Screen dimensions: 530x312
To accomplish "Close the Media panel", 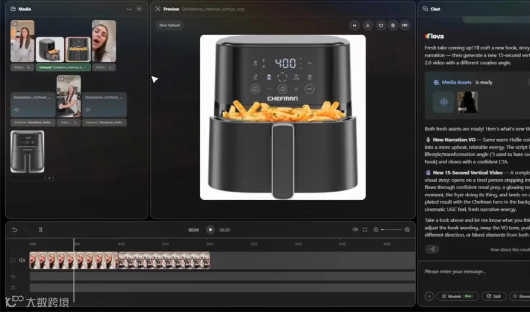I will [x=139, y=9].
